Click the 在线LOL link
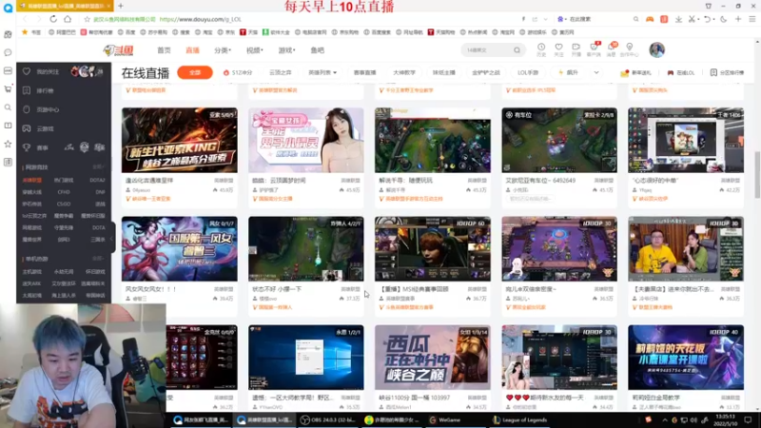The image size is (761, 428). point(681,72)
